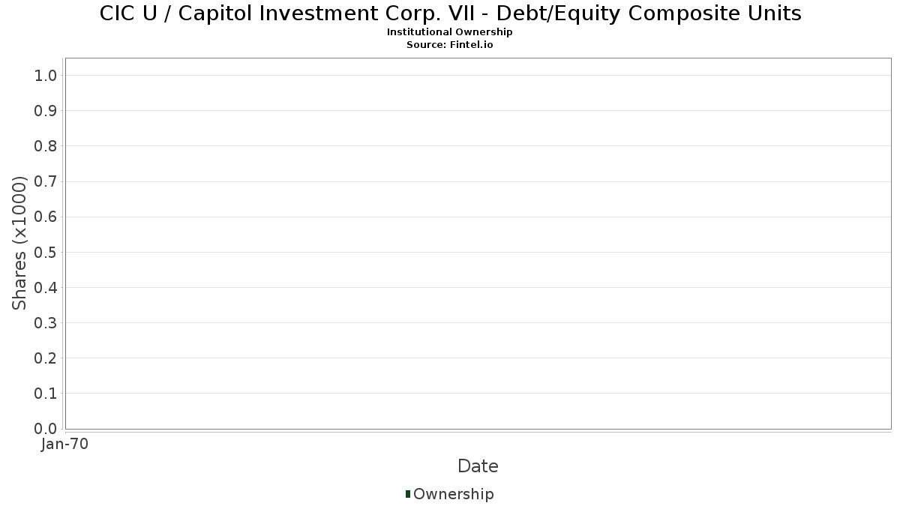Click the 1.0 y-axis tick label
This screenshot has width=900, height=506.
point(46,76)
